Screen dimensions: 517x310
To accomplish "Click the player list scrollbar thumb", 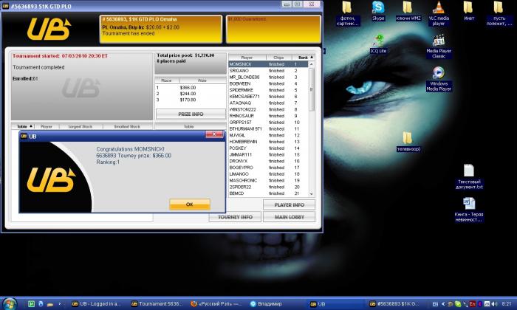I will 312,89.
